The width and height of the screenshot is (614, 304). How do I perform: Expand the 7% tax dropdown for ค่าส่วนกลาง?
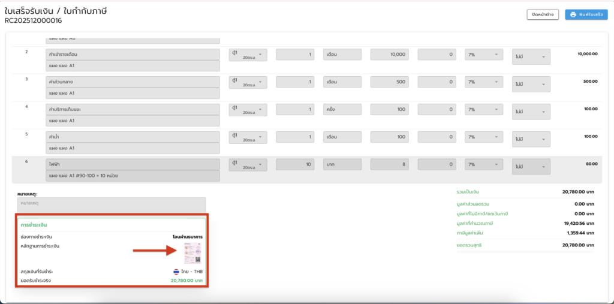484,82
